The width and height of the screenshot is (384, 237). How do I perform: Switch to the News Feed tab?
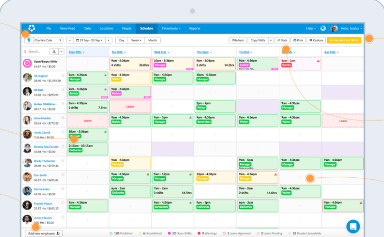pos(67,28)
